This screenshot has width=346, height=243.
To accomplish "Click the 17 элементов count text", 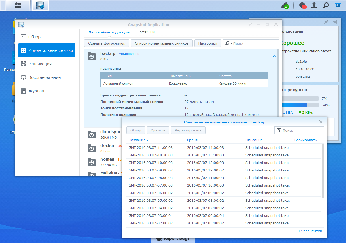I will (x=310, y=231).
